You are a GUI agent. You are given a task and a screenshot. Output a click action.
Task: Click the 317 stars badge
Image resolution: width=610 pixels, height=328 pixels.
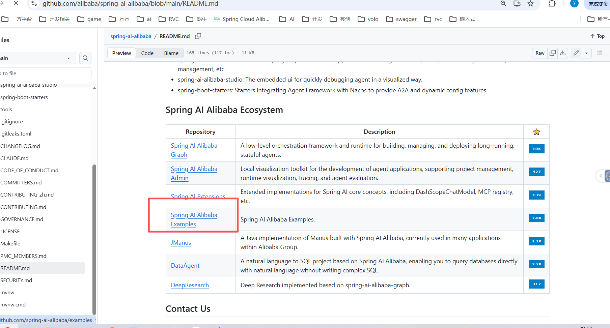(536, 284)
